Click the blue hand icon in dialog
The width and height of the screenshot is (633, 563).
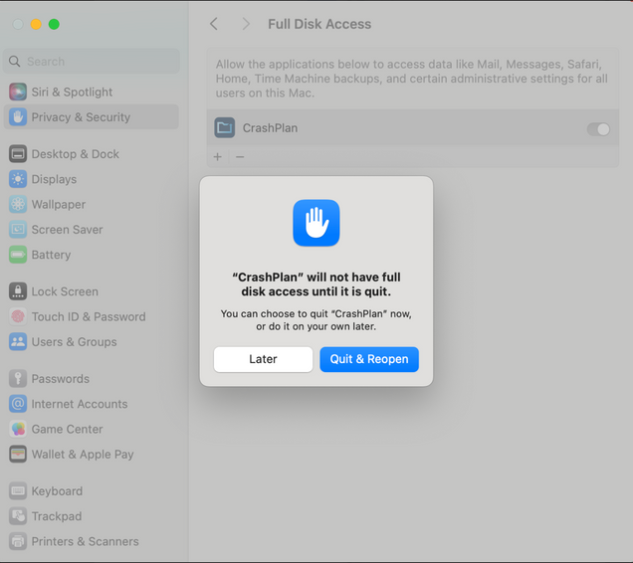[316, 223]
